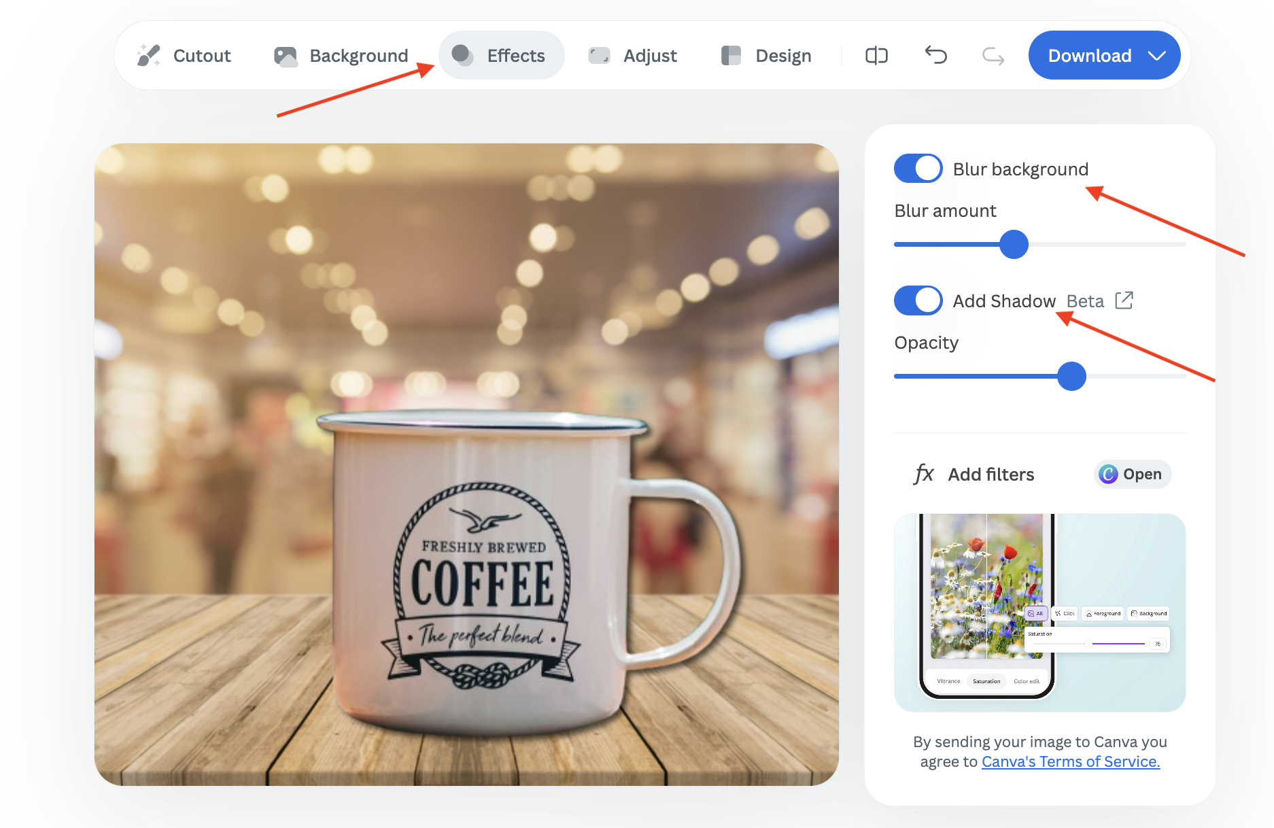The image size is (1274, 828).
Task: Click the filters preview thumbnail
Action: (1039, 612)
